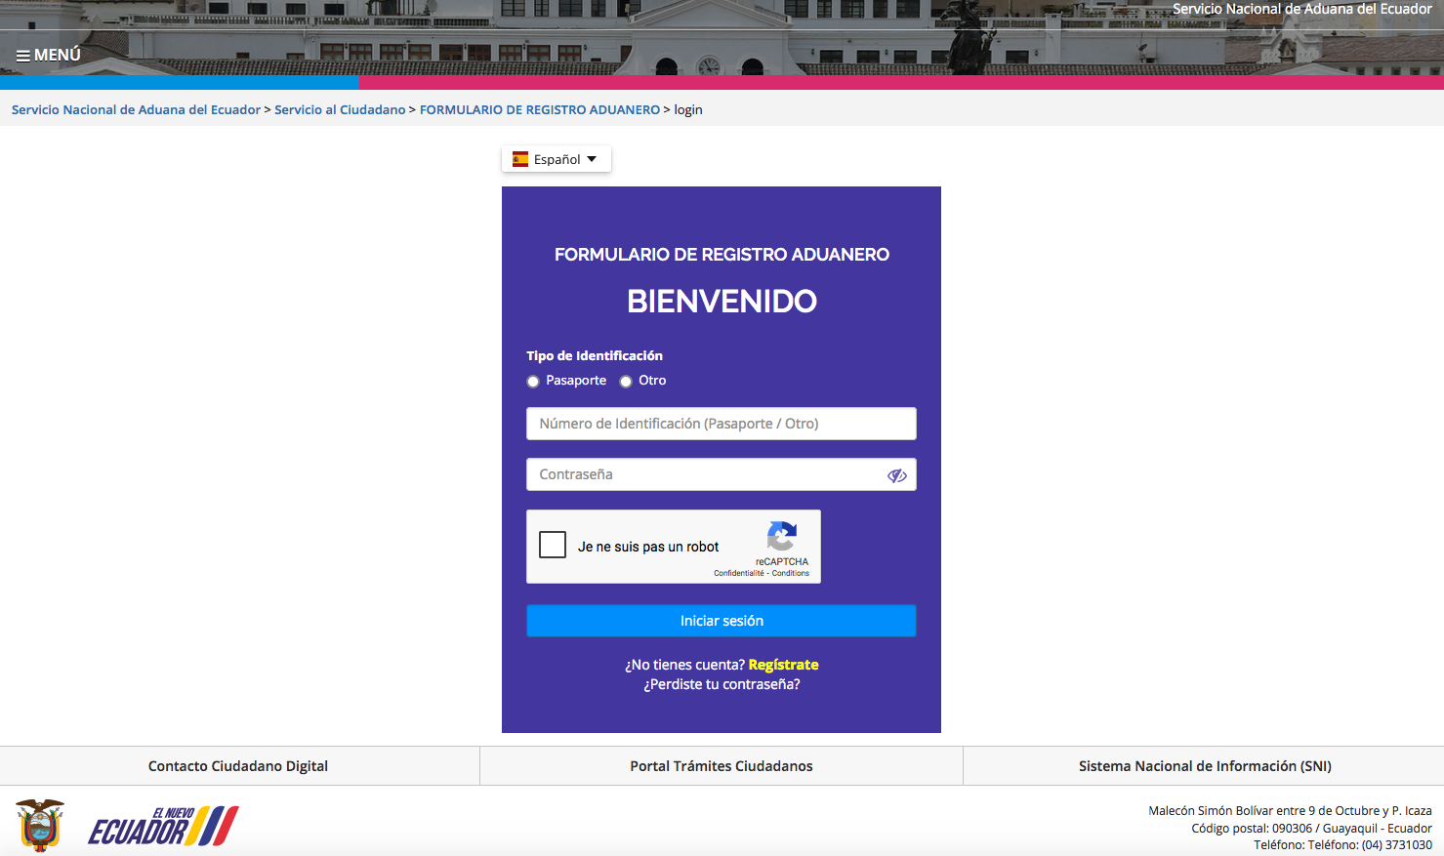Open FORMULARIO DE REGISTRO ADUANERO breadcrumb link
This screenshot has height=856, width=1444.
[x=540, y=110]
